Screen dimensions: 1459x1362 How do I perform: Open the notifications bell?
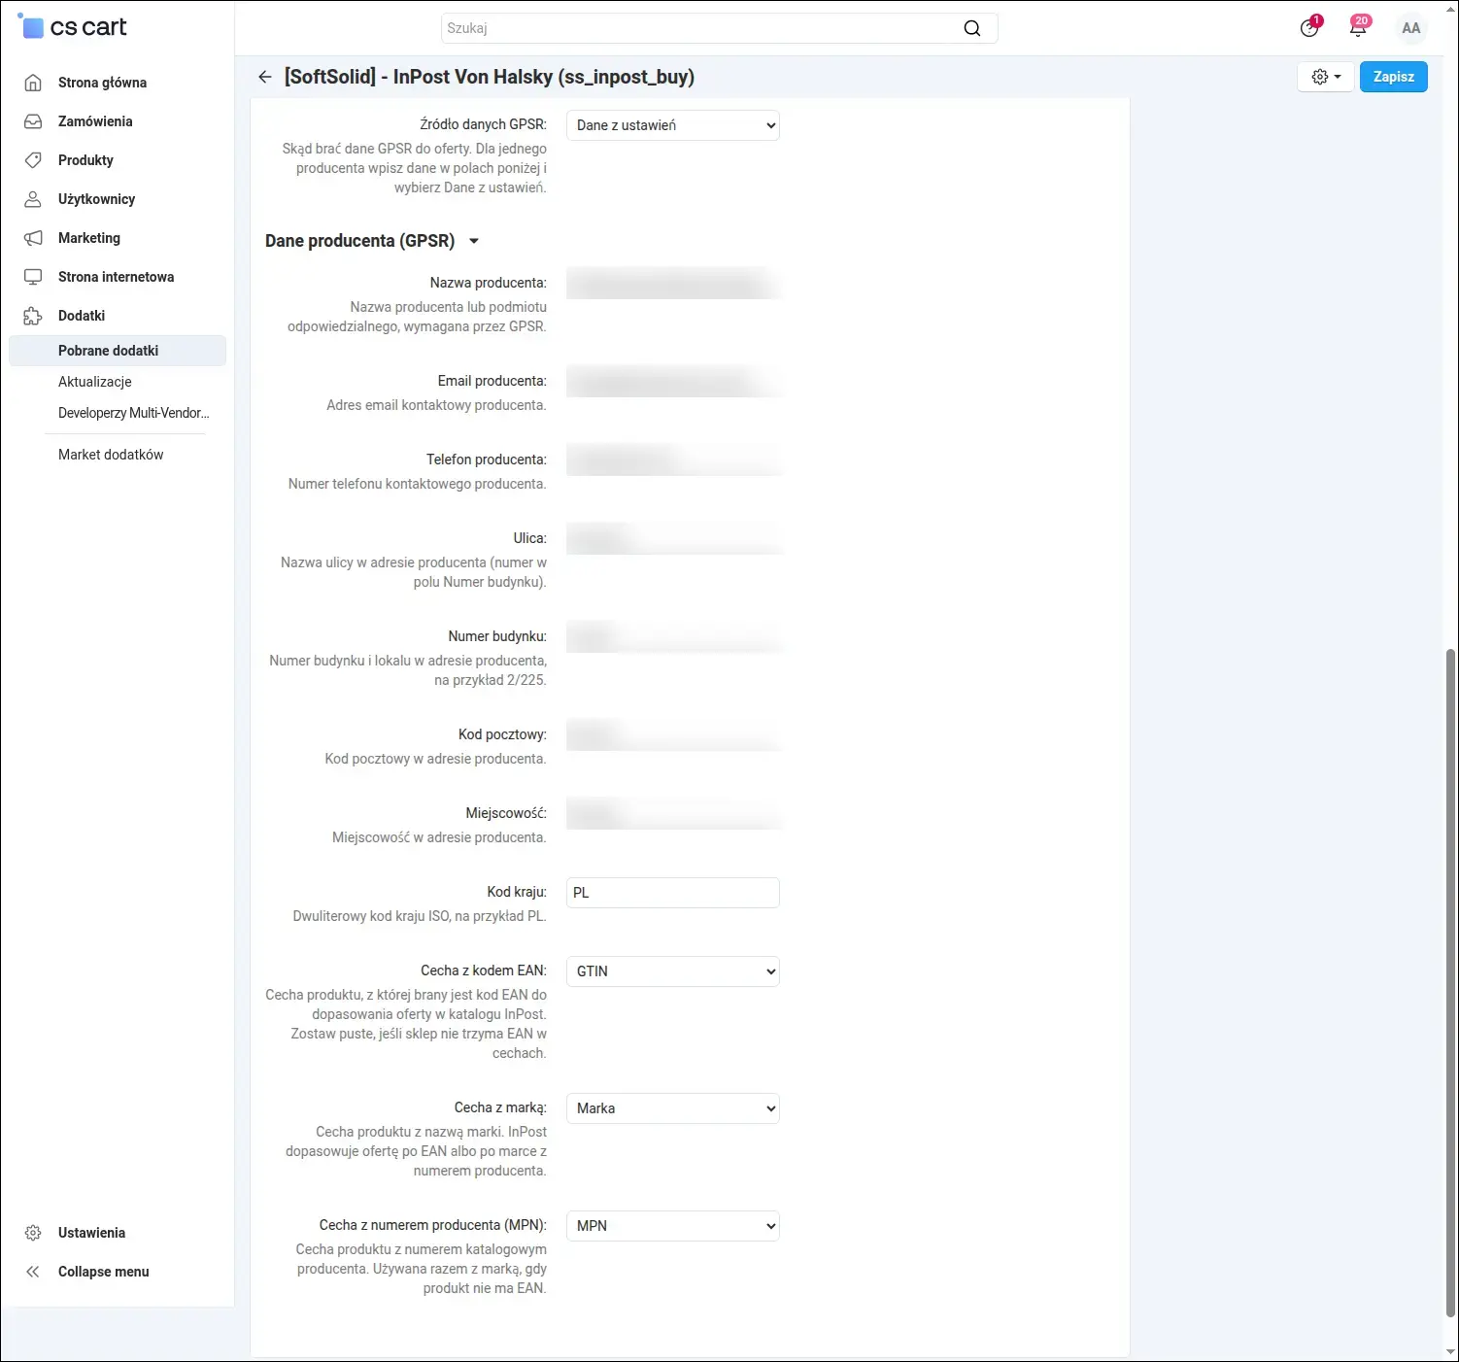[1358, 27]
